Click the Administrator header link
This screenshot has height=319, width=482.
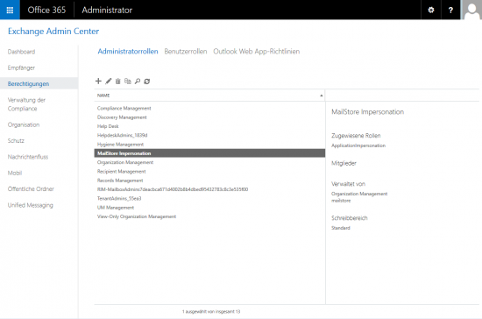coord(107,10)
